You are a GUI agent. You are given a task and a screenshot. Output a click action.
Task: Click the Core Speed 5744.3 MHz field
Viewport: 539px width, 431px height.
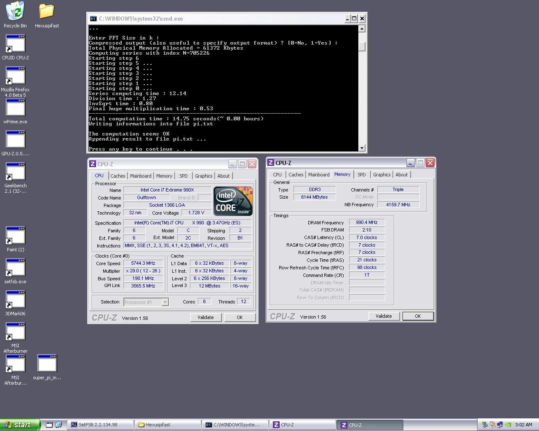coord(143,263)
